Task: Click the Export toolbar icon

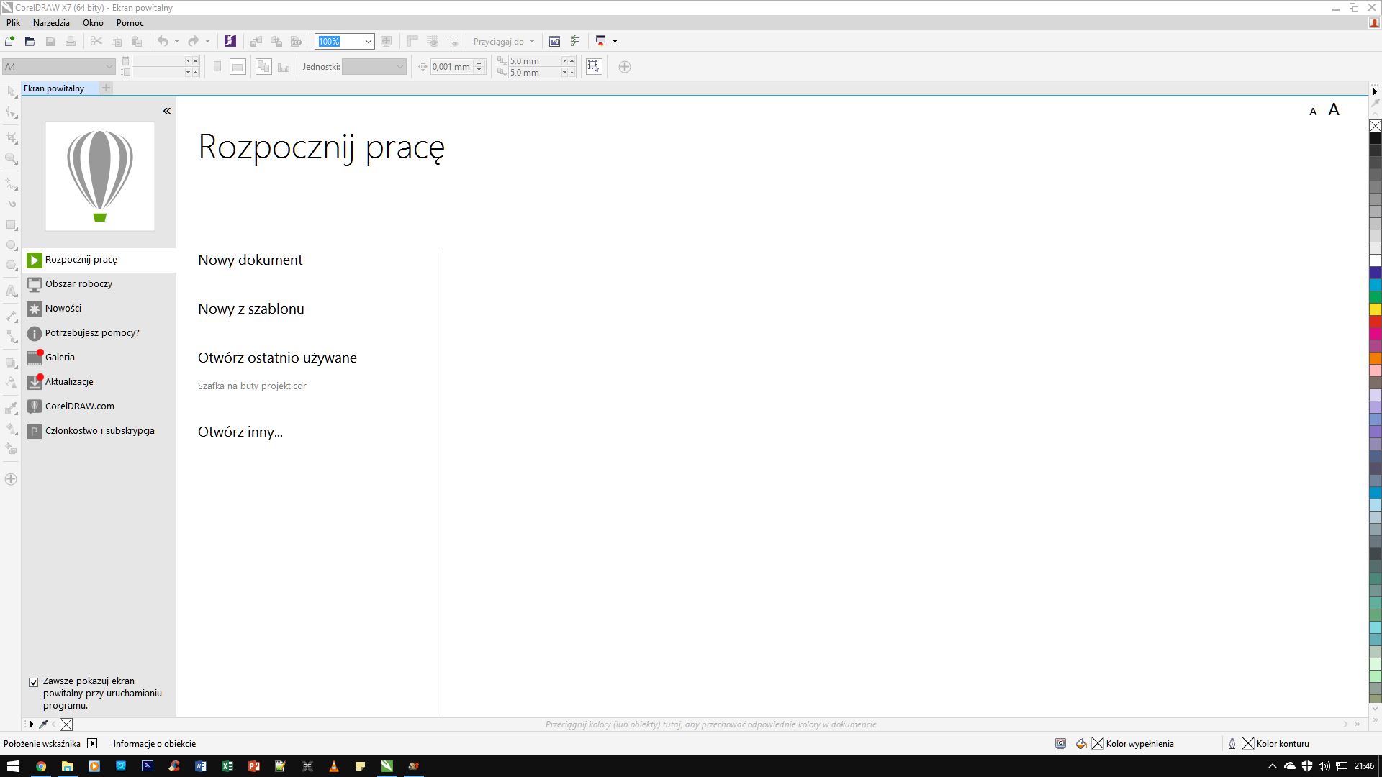Action: point(276,41)
